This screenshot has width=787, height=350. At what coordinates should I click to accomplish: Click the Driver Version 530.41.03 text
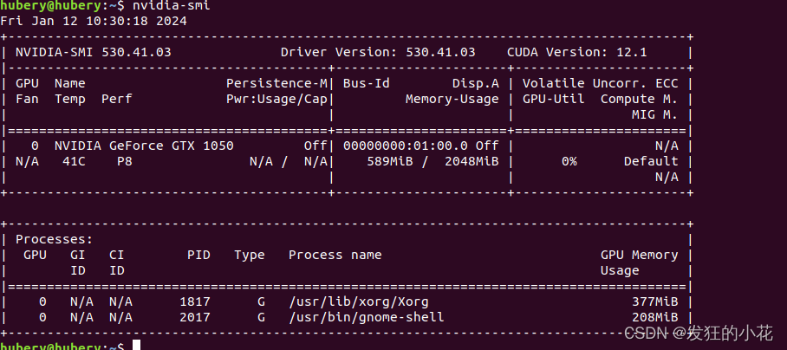pyautogui.click(x=378, y=52)
